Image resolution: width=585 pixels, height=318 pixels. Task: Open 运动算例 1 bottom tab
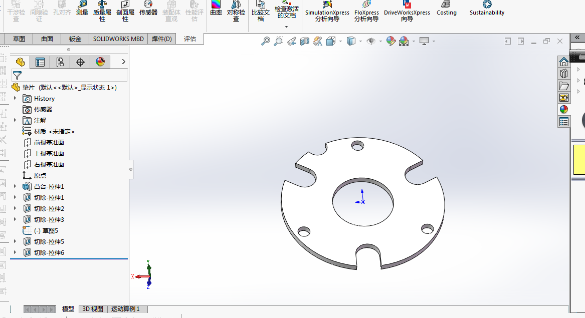(x=127, y=308)
